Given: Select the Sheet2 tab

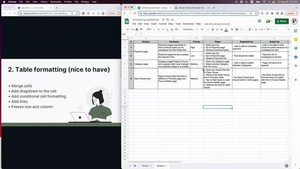Looking at the screenshot, I should (x=162, y=166).
